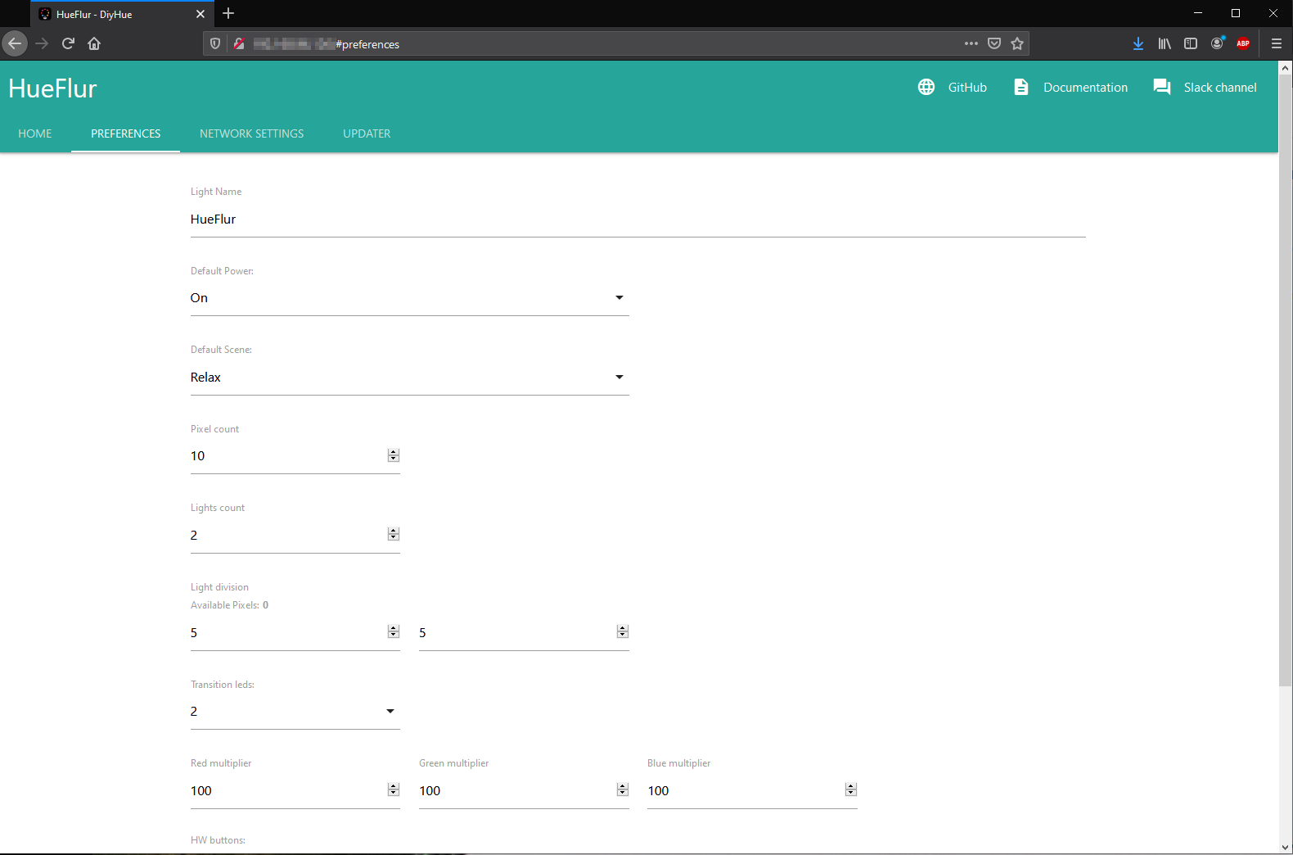Click the page vertical scrollbar thumb
1293x855 pixels.
click(1286, 381)
